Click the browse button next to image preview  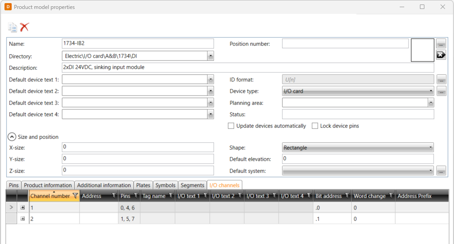(x=441, y=43)
